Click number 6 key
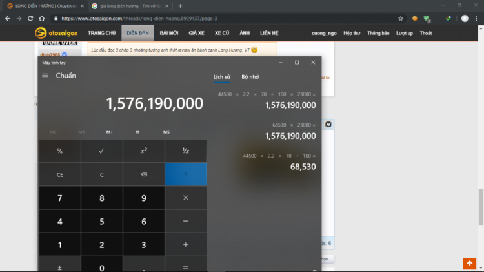This screenshot has height=272, width=484. (x=144, y=222)
